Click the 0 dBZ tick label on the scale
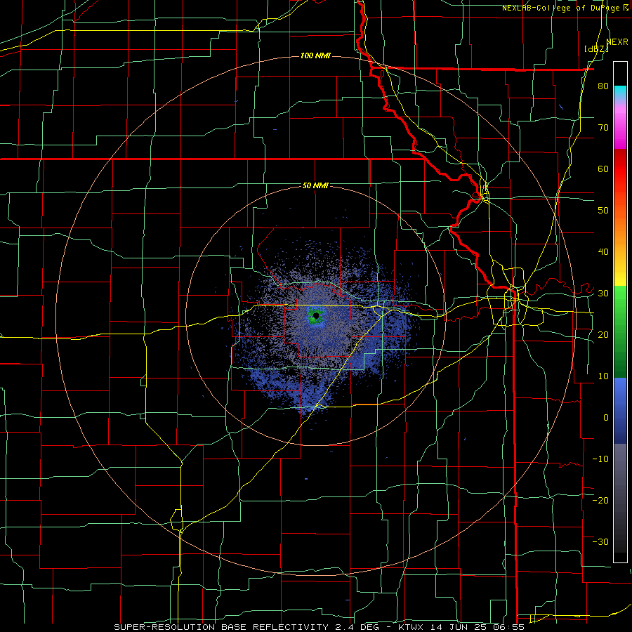 pyautogui.click(x=606, y=418)
